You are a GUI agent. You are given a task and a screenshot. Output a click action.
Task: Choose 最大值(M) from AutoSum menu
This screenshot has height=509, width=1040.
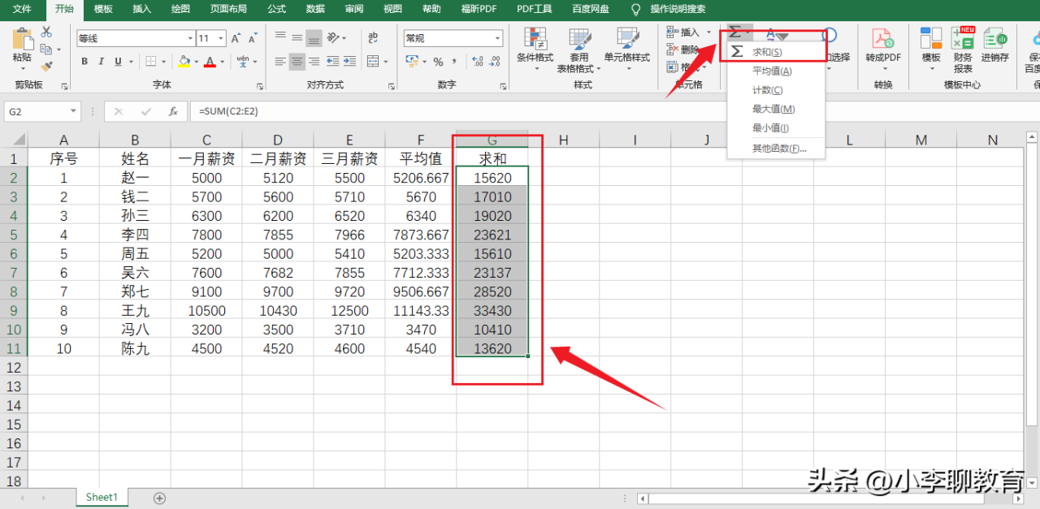point(775,109)
